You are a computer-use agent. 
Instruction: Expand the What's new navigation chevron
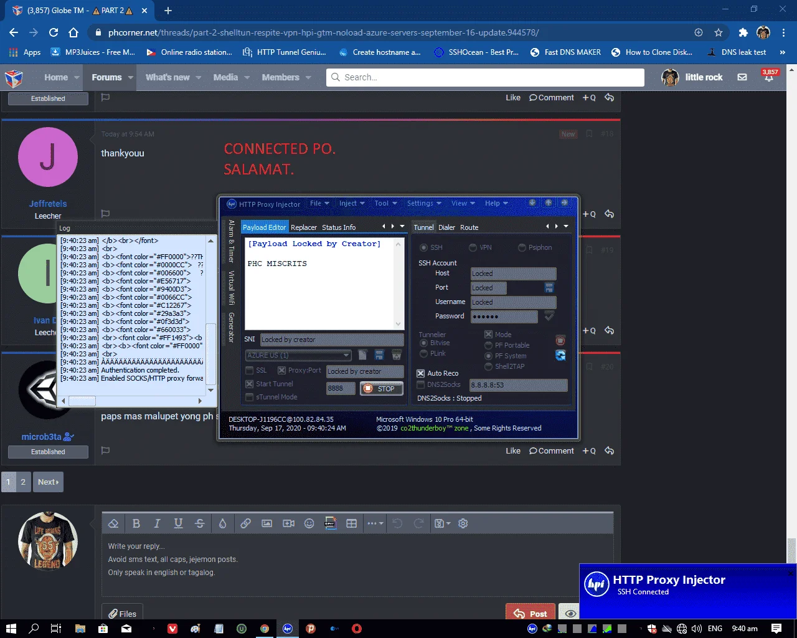(x=198, y=77)
